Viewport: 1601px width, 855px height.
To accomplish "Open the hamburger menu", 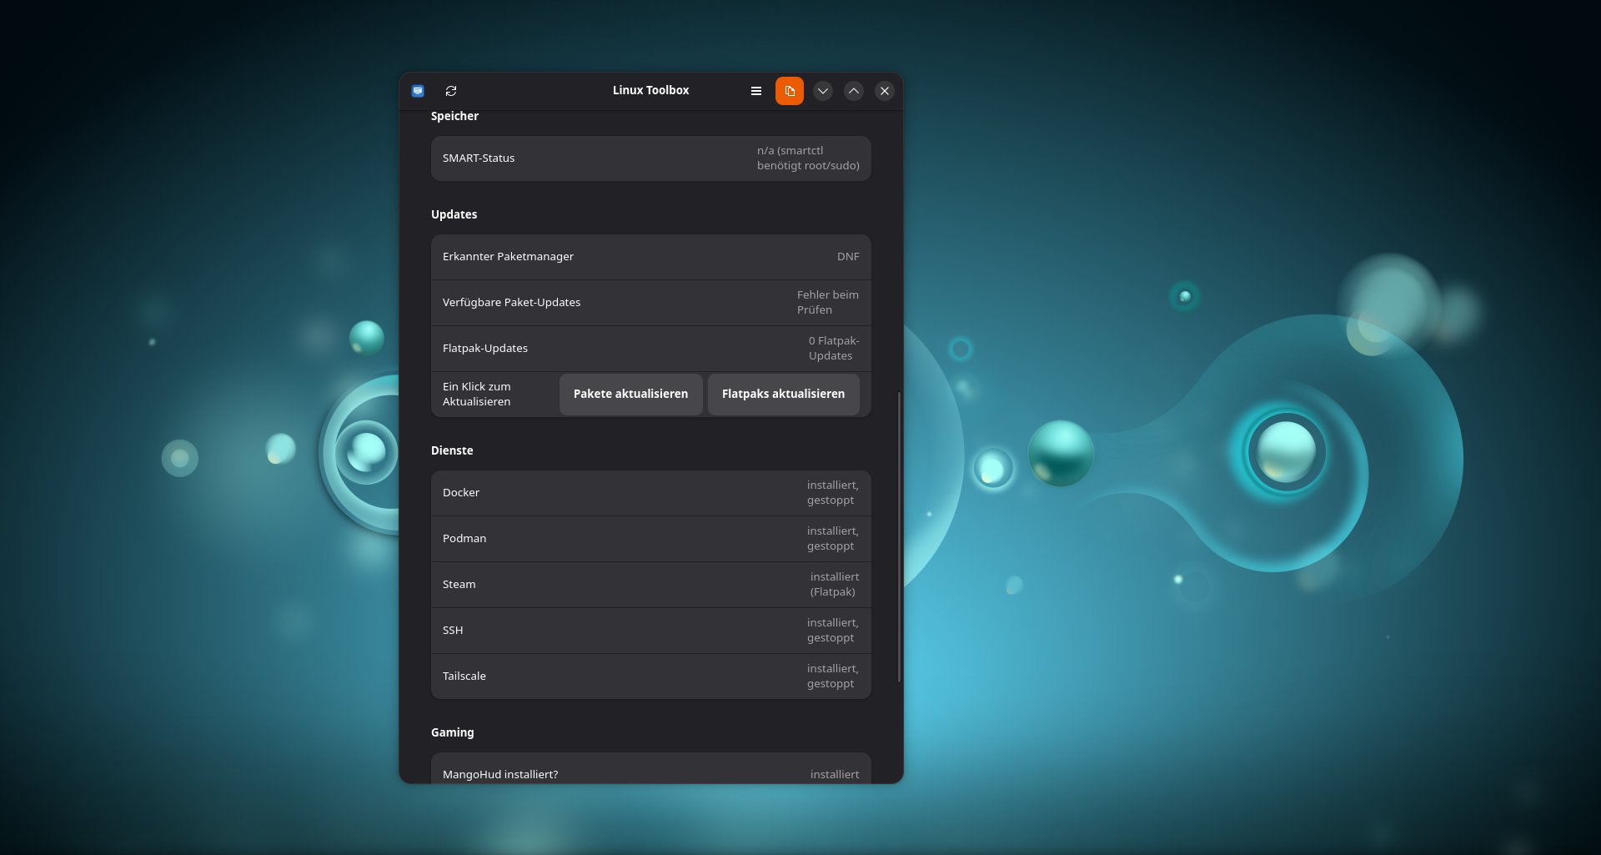I will (756, 91).
